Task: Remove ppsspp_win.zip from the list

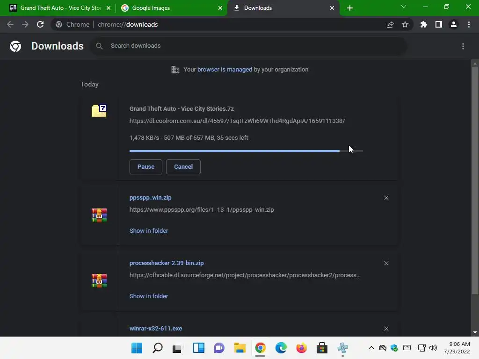Action: (x=386, y=198)
